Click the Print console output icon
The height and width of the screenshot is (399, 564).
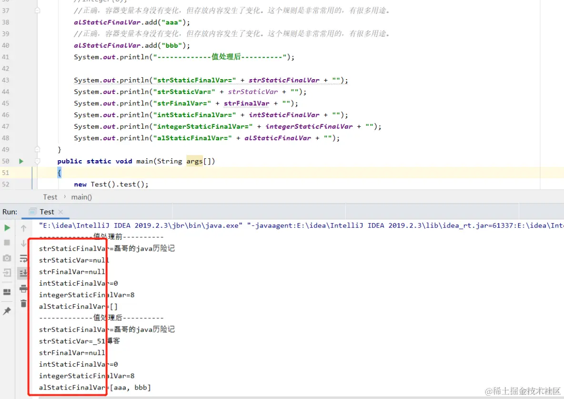coord(23,288)
